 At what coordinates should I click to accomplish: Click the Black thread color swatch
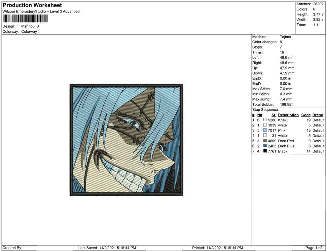point(265,151)
